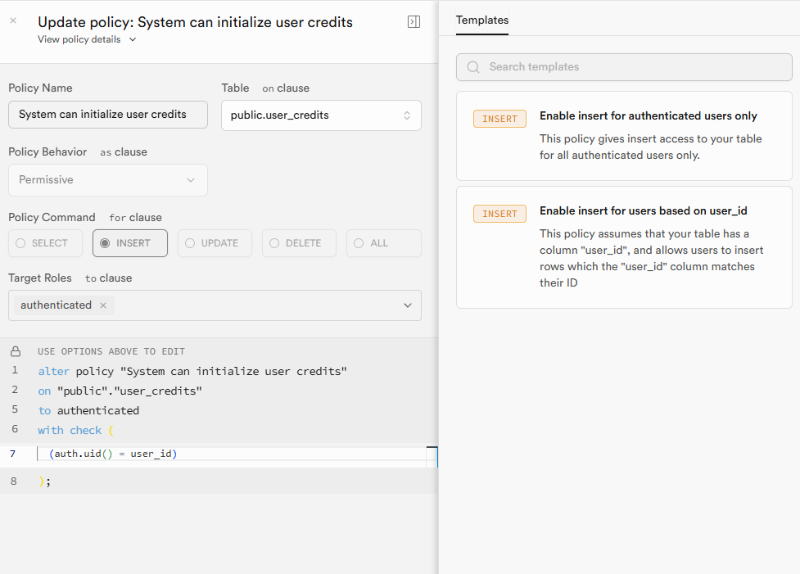The width and height of the screenshot is (800, 574).
Task: Switch to the Templates tab
Action: coord(482,20)
